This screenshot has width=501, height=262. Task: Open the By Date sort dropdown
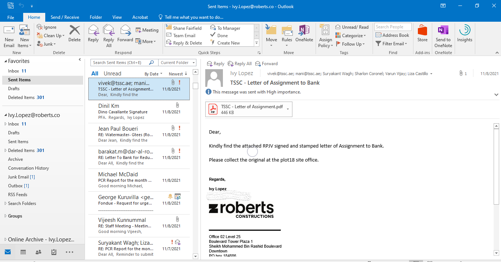[x=153, y=74]
